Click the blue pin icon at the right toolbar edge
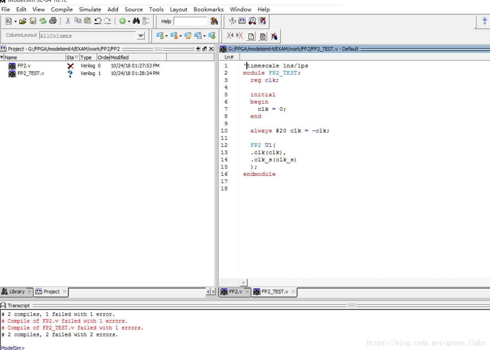This screenshot has width=490, height=350. [485, 21]
